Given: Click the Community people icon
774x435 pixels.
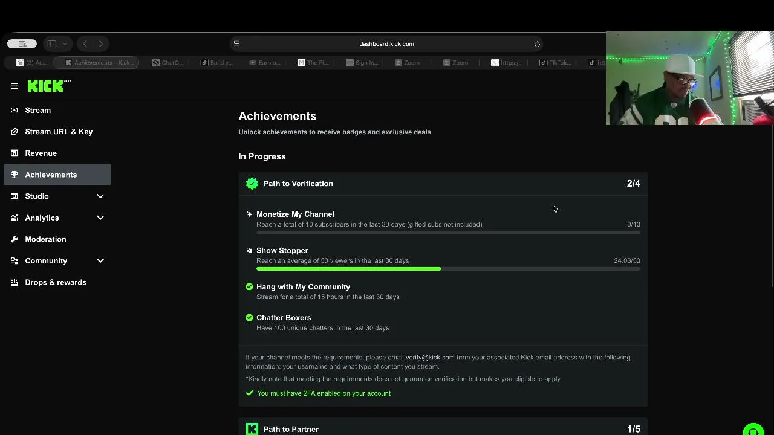Looking at the screenshot, I should point(15,261).
